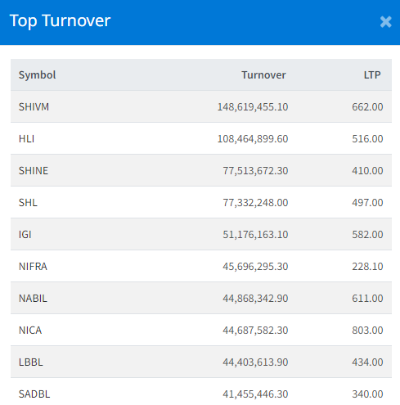Click NIFRA's LTP 228.10
Image resolution: width=400 pixels, height=405 pixels.
coord(367,266)
